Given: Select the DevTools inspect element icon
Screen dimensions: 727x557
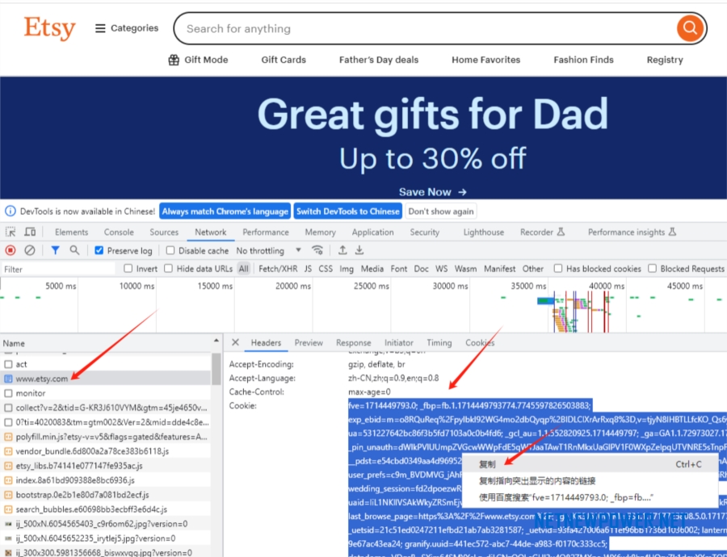Looking at the screenshot, I should [11, 232].
